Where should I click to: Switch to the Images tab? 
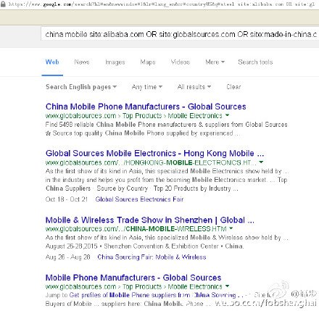(115, 62)
